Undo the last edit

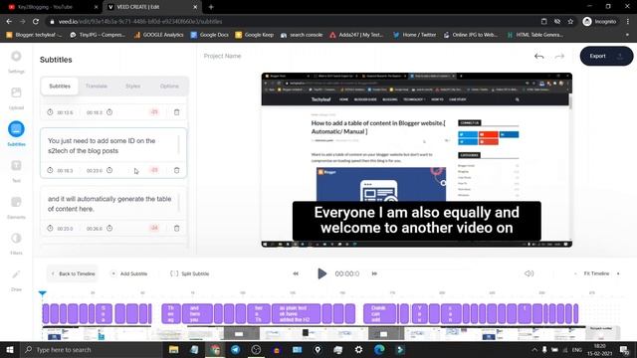click(538, 56)
